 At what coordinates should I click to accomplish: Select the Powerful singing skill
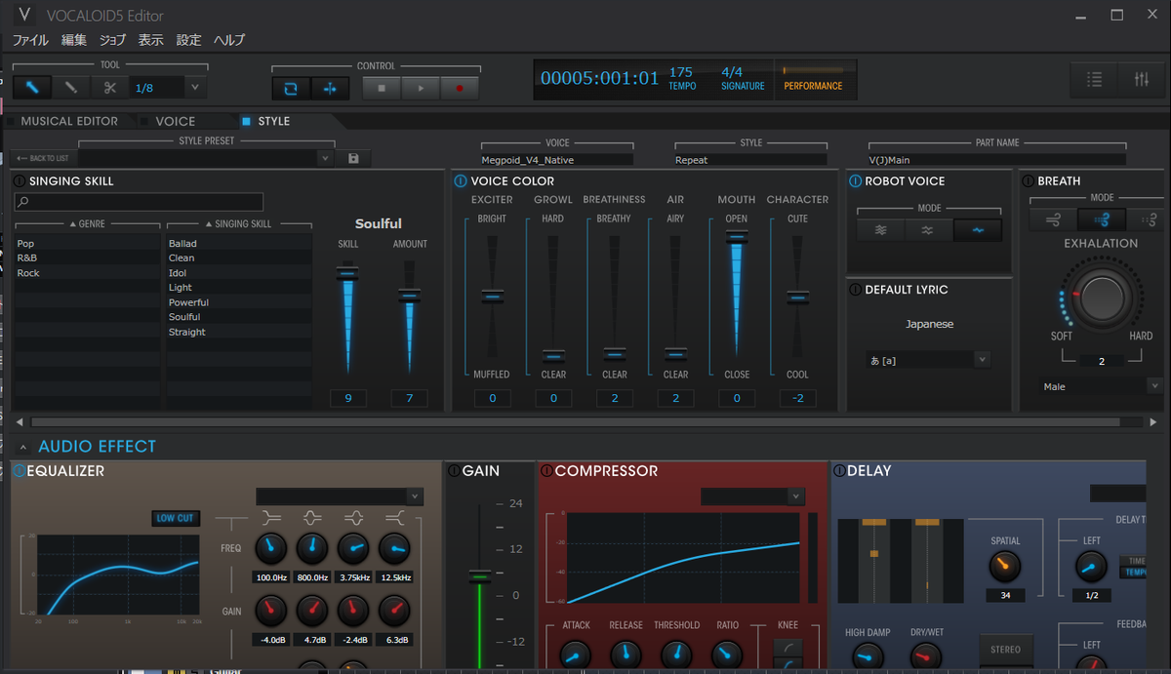pos(239,302)
